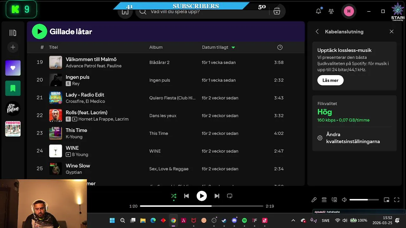
Task: Open artist Advance Patrol feat. Pauline
Action: pos(94,66)
